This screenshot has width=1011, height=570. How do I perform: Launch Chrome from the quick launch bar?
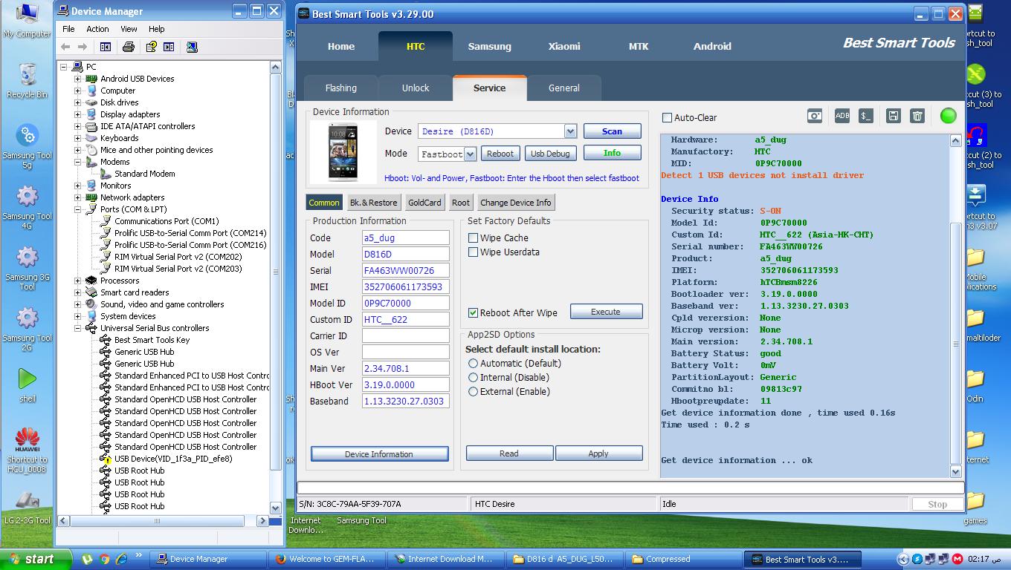105,559
